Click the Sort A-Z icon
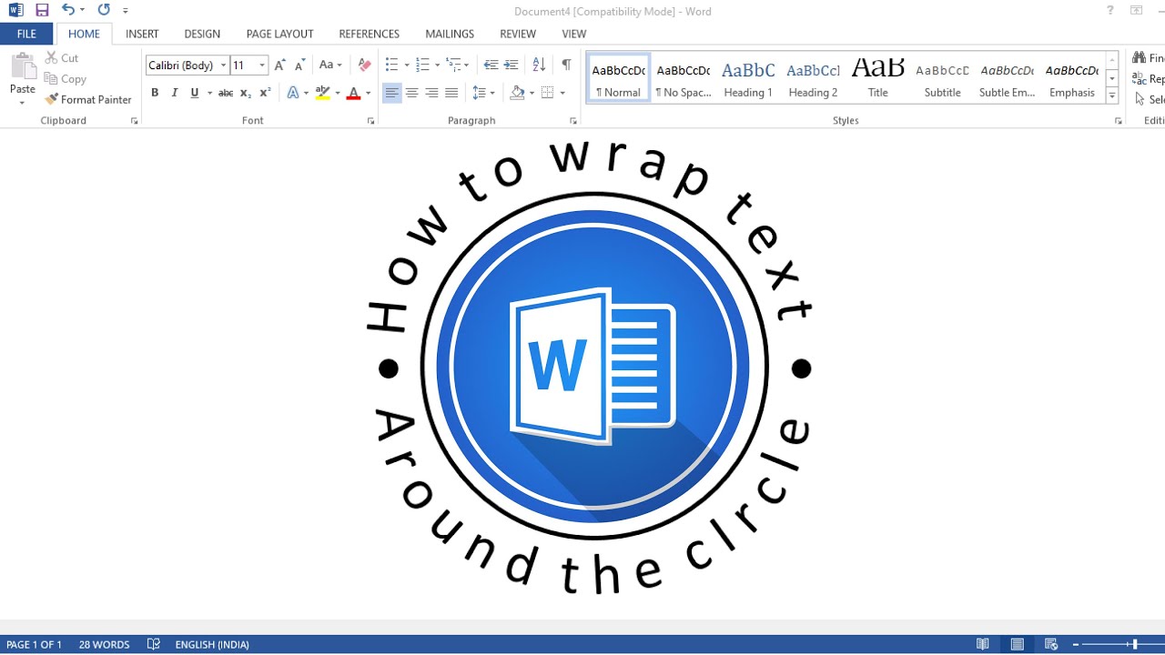Viewport: 1165px width, 655px height. pyautogui.click(x=539, y=65)
